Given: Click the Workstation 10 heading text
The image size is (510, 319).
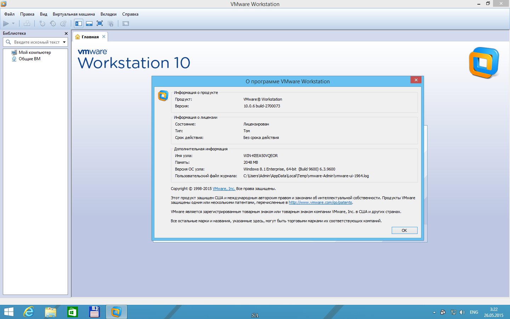Looking at the screenshot, I should [x=134, y=63].
